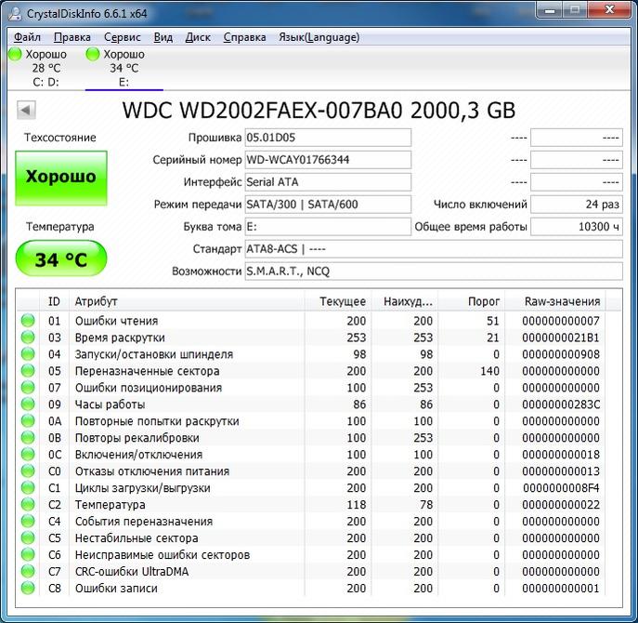Screen dimensions: 638x623
Task: Click the Наихуд... column header
Action: (405, 301)
